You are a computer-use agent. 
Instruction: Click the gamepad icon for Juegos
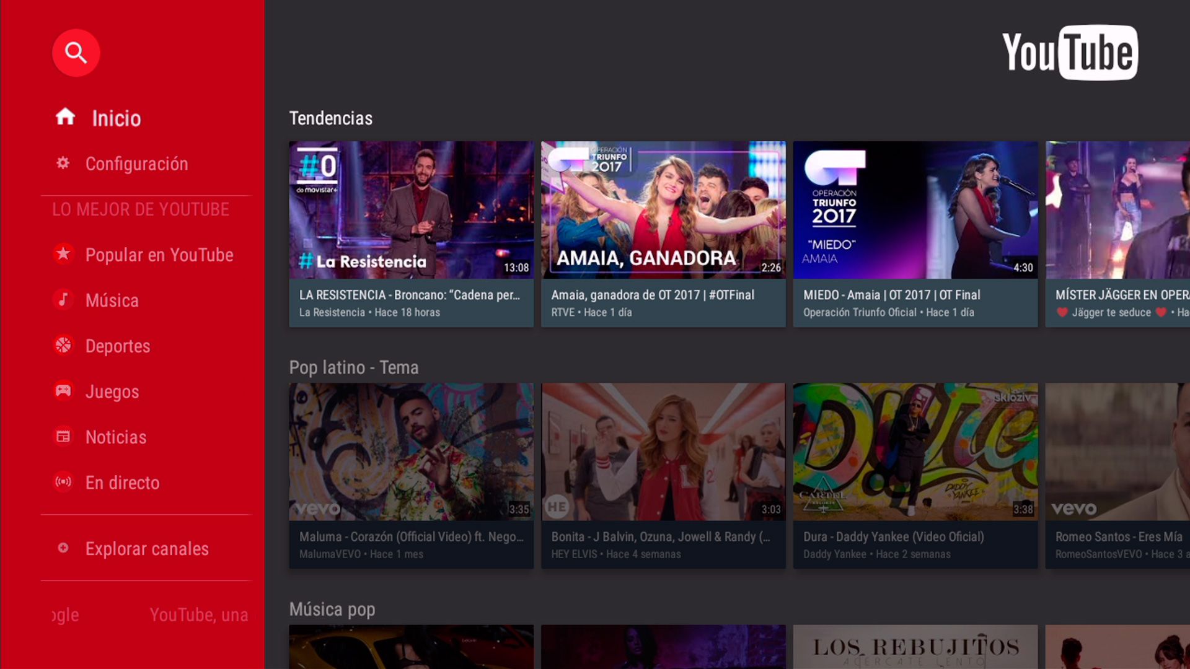[63, 391]
